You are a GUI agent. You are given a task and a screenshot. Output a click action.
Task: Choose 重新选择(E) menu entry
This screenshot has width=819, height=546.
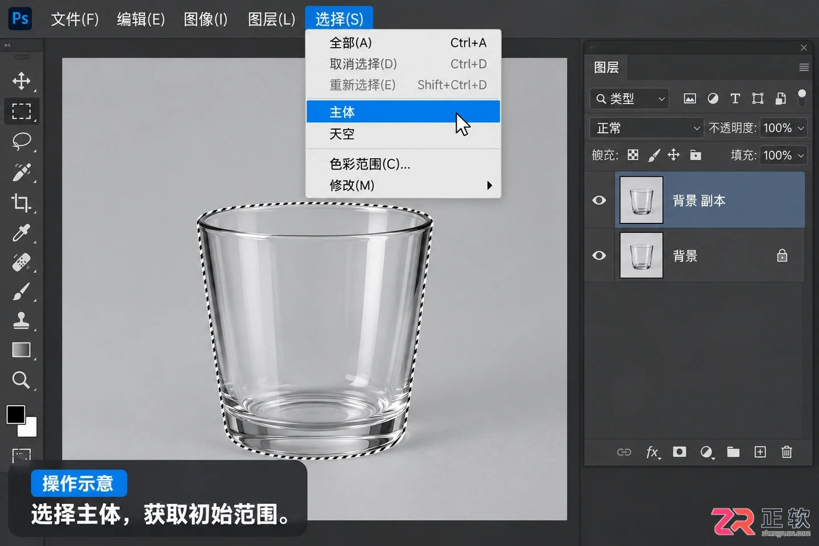click(x=403, y=85)
